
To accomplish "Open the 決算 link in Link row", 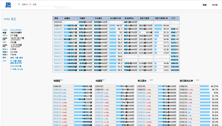I will pyautogui.click(x=15, y=61).
